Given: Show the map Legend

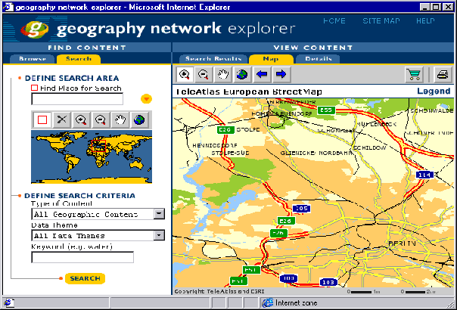Looking at the screenshot, I should point(434,91).
